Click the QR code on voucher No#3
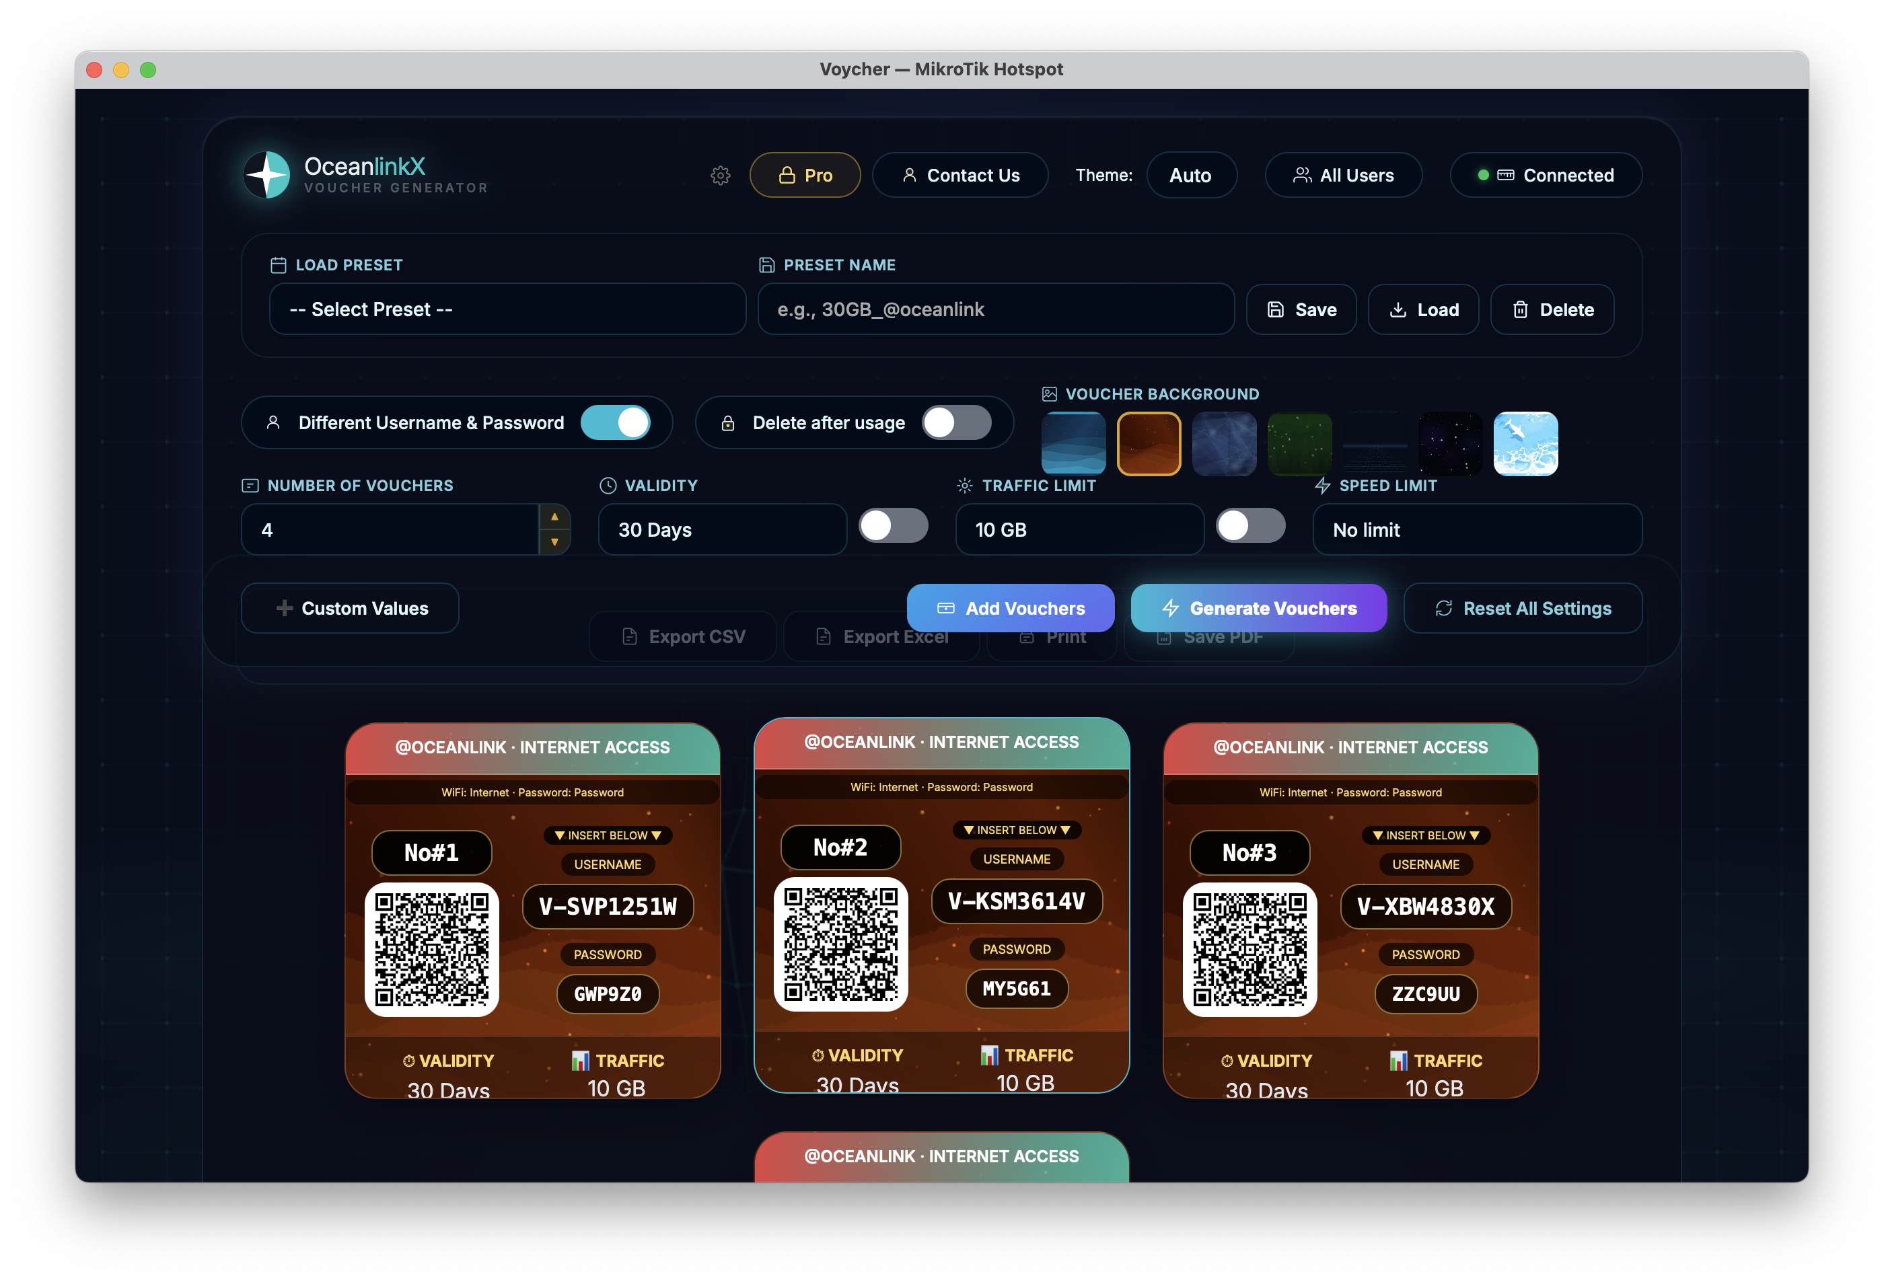This screenshot has width=1884, height=1282. [x=1249, y=949]
